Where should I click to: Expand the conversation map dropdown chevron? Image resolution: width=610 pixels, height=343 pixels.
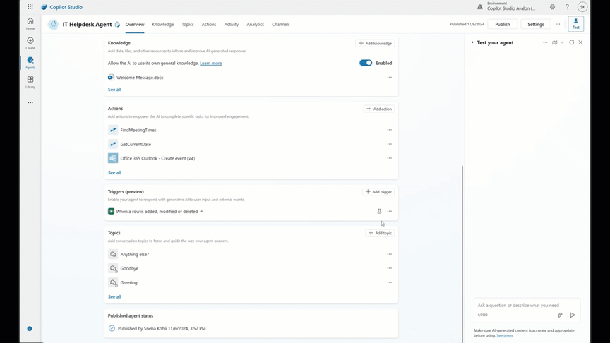pyautogui.click(x=562, y=42)
